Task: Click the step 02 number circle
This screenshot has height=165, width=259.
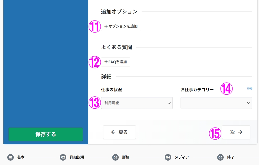Action: click(63, 157)
